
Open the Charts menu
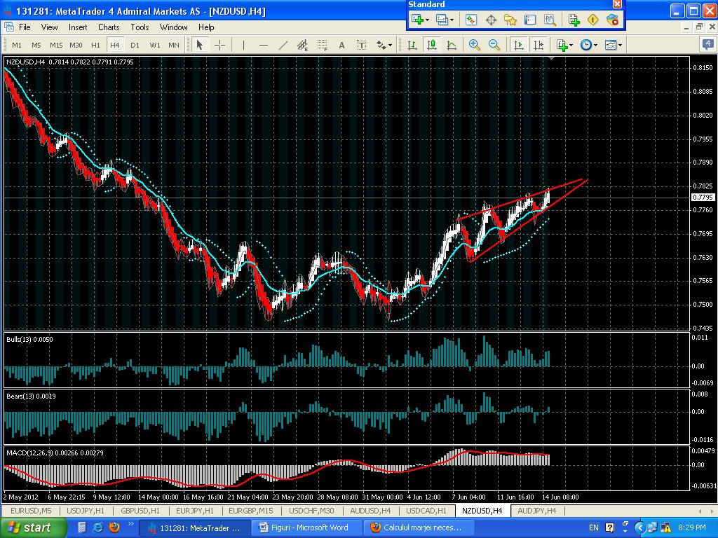(x=109, y=27)
